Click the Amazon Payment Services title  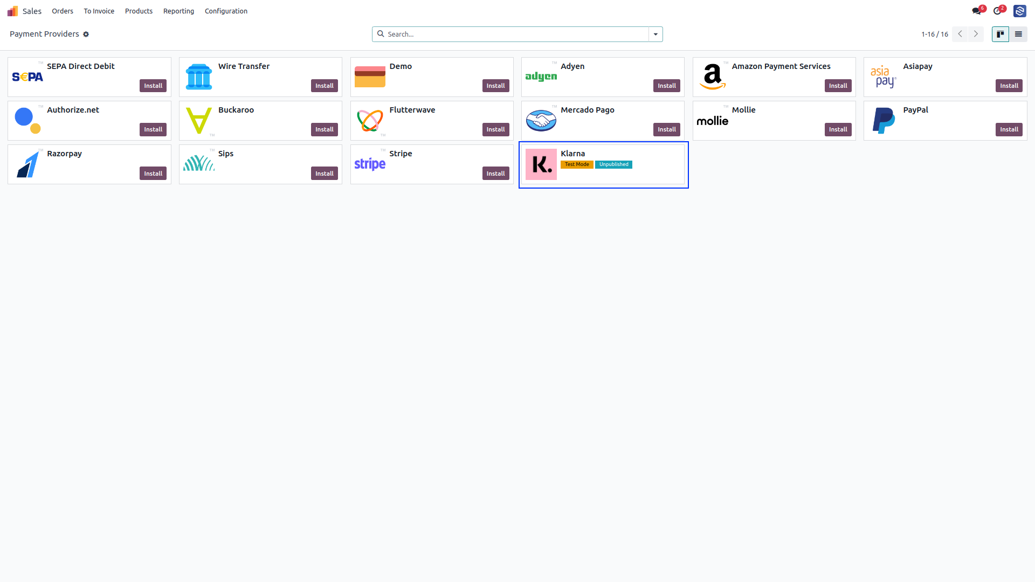click(781, 66)
